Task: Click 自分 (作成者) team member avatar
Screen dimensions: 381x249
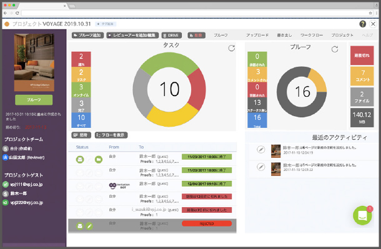Action: click(x=6, y=149)
